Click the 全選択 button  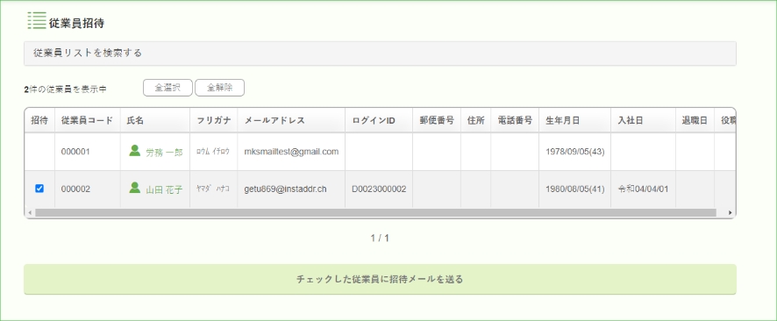(168, 88)
